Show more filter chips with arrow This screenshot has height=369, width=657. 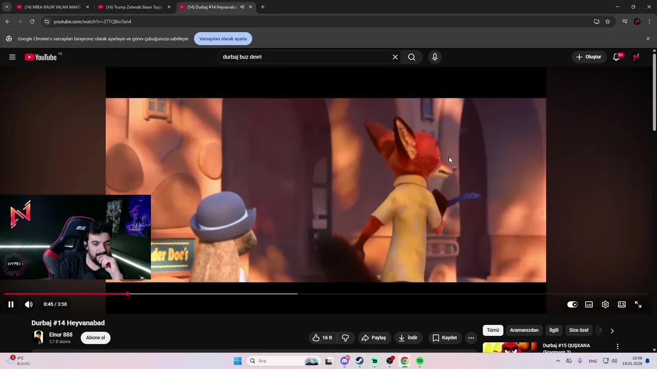click(612, 331)
